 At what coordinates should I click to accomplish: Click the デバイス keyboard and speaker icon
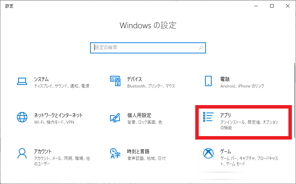point(115,81)
